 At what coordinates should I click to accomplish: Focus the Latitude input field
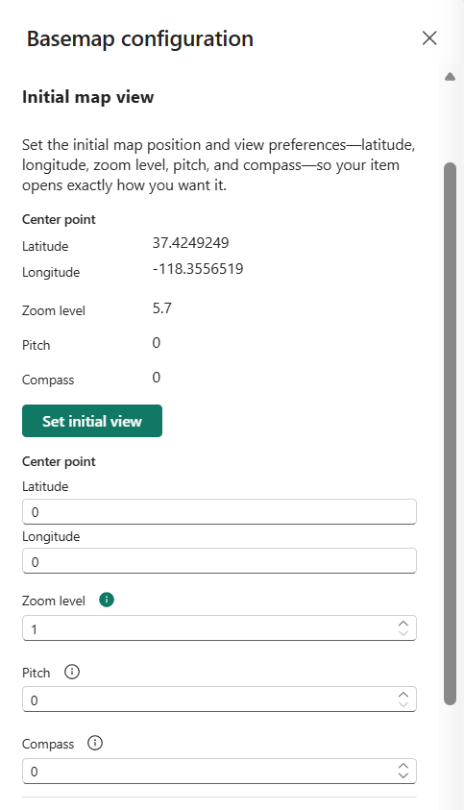pyautogui.click(x=219, y=512)
